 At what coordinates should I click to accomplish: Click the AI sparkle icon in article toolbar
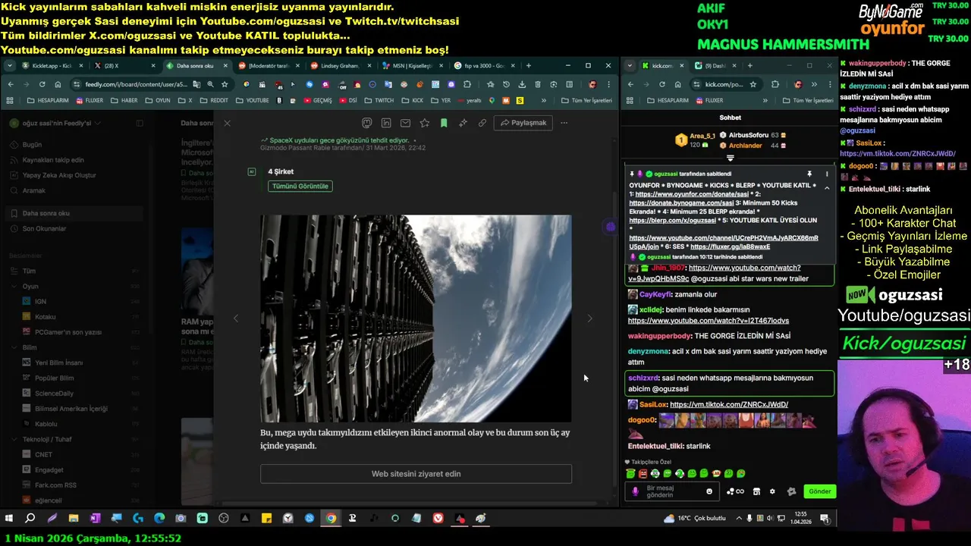pyautogui.click(x=463, y=123)
